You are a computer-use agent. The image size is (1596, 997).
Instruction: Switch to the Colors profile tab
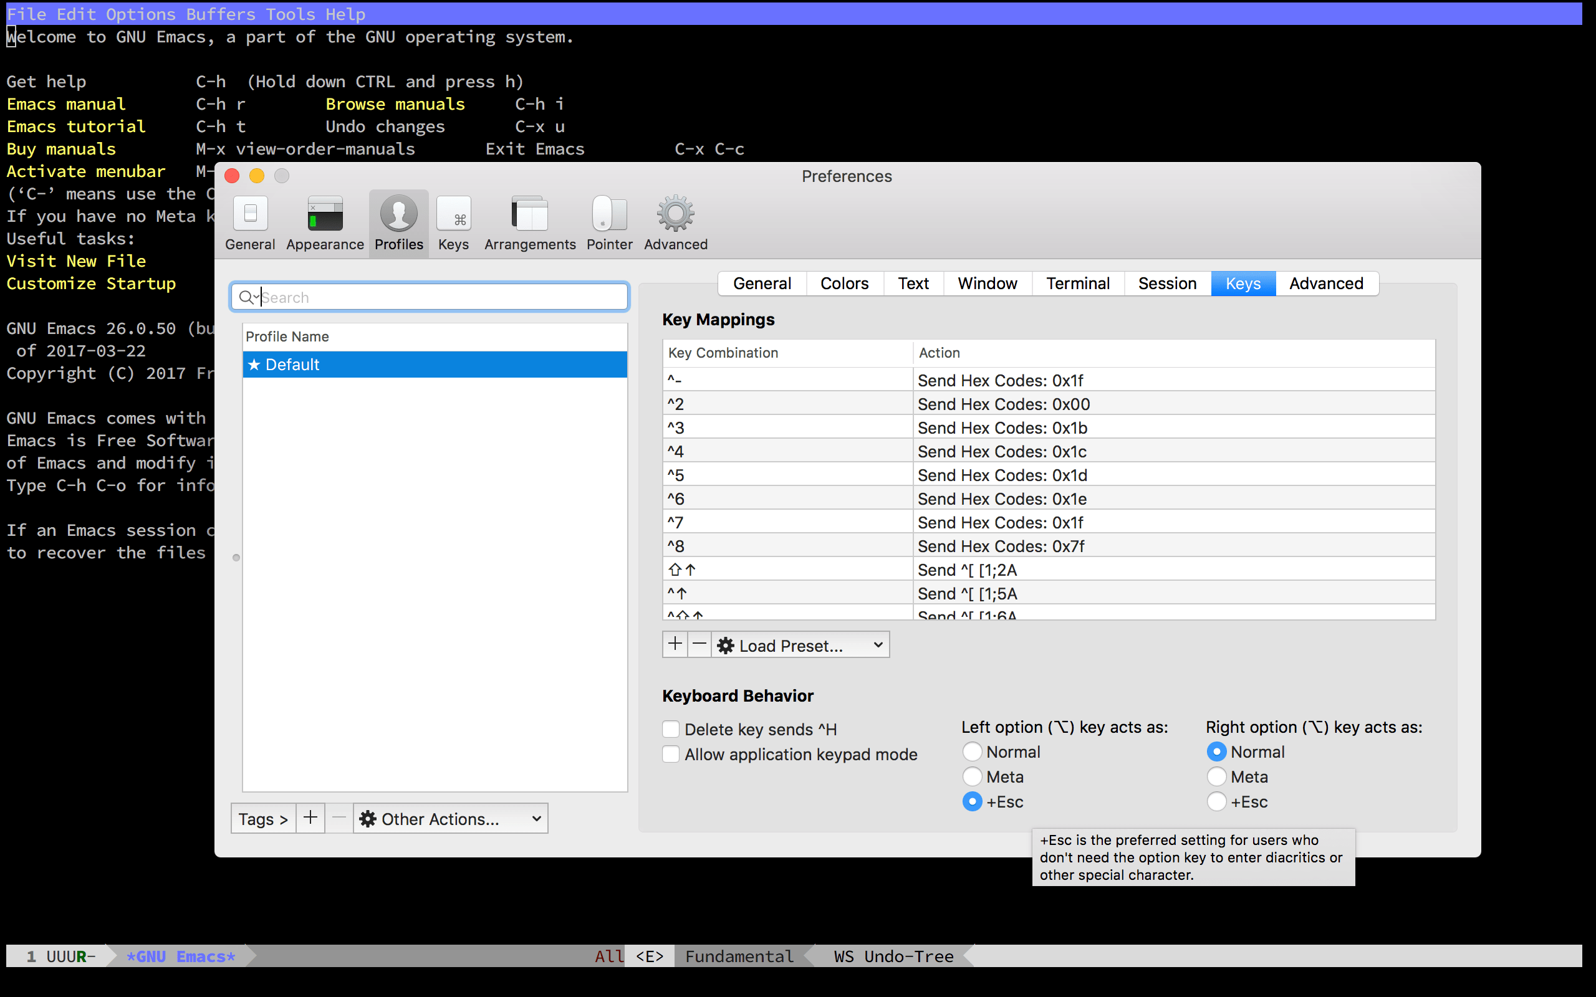point(844,284)
